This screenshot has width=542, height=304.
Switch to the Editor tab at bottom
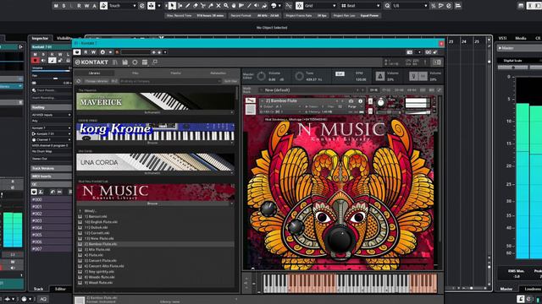click(60, 289)
